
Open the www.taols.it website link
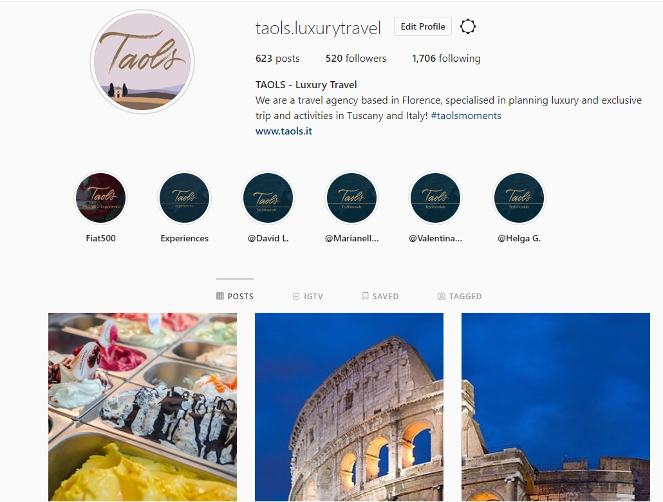[284, 131]
